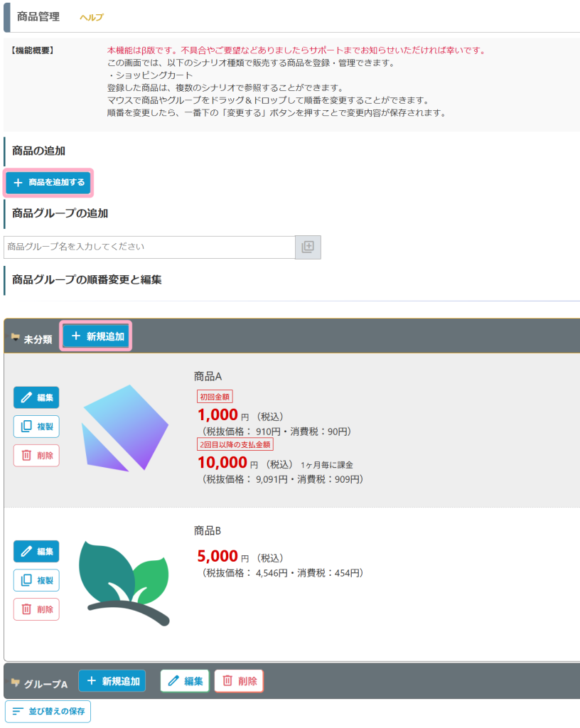580x728 pixels.
Task: Click 新規追加 in the グループA header
Action: 112,681
